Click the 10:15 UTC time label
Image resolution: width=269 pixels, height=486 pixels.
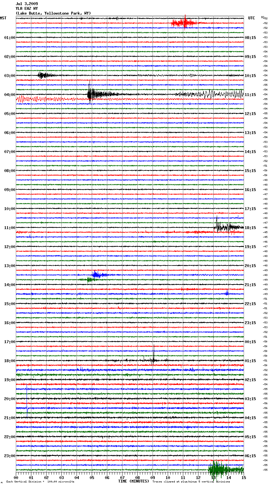250,76
